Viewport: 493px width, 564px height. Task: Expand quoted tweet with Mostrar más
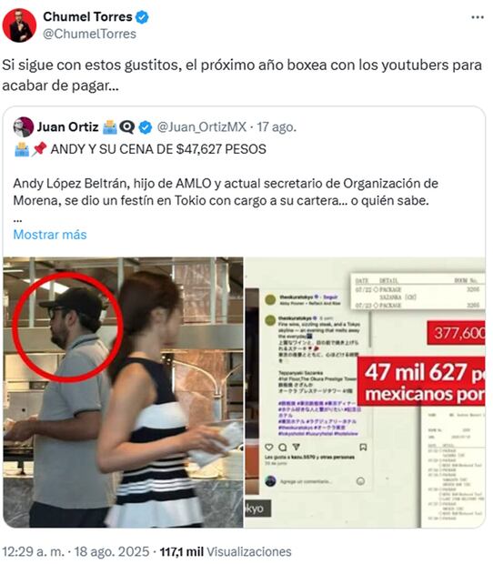(50, 235)
